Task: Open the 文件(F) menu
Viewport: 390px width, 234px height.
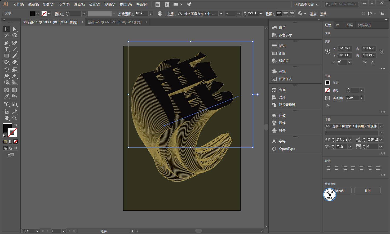Action: pos(19,4)
